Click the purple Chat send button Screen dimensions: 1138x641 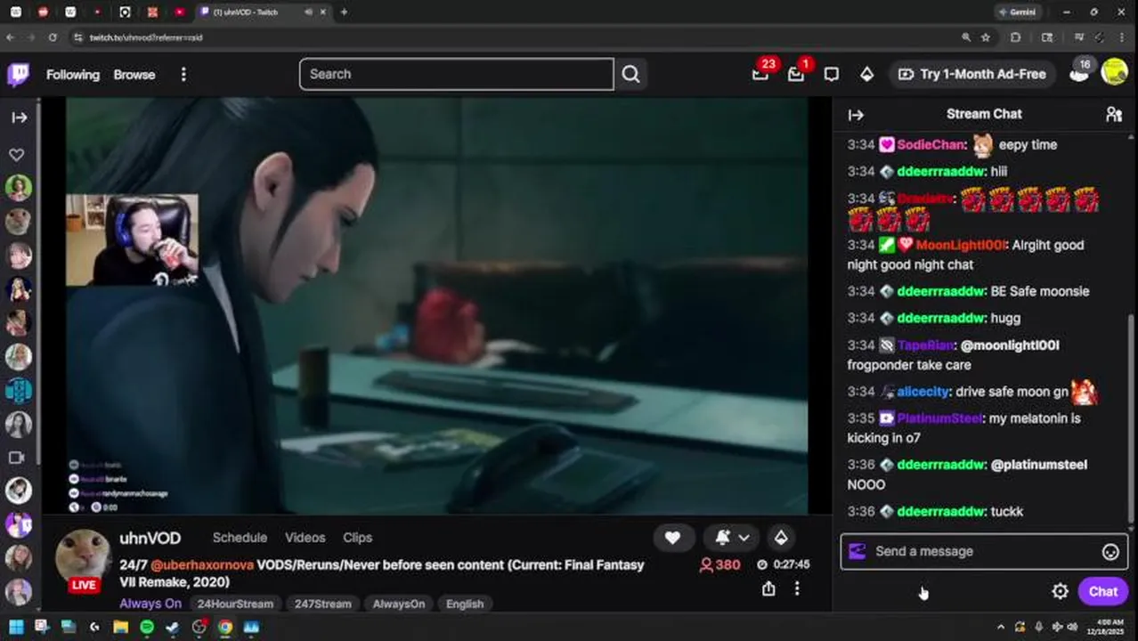pos(1102,591)
